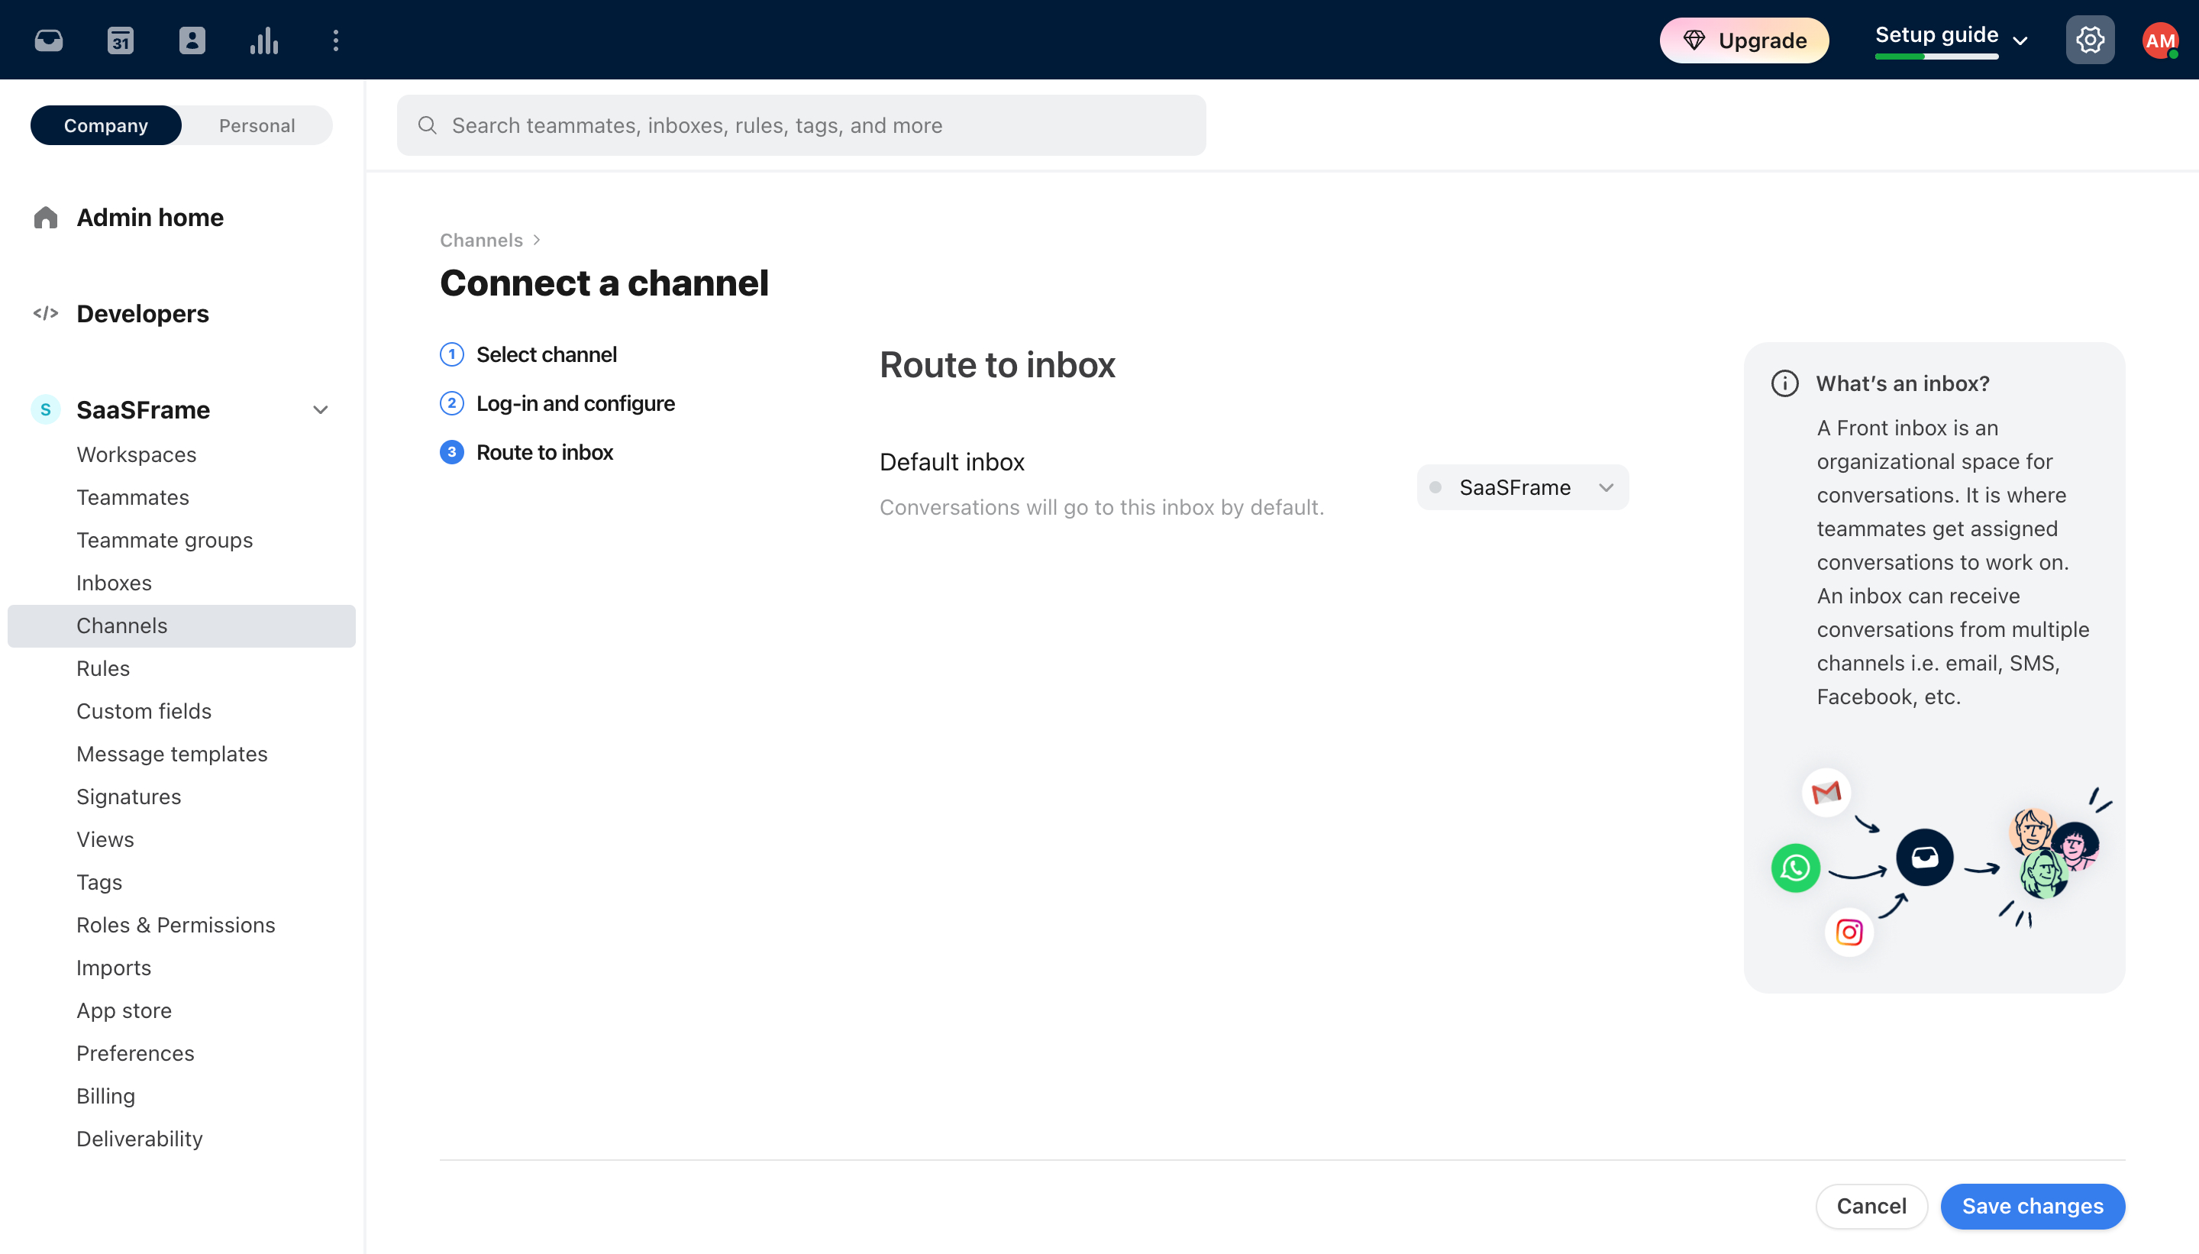Select Channels in the sidebar
Image resolution: width=2199 pixels, height=1254 pixels.
coord(182,626)
